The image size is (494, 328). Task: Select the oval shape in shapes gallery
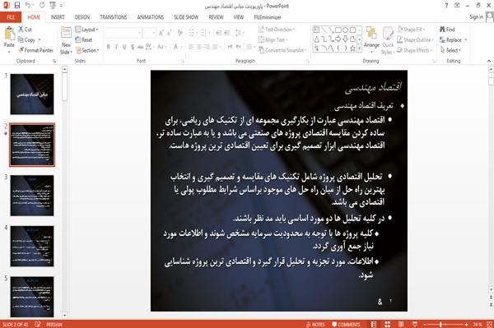(x=345, y=30)
